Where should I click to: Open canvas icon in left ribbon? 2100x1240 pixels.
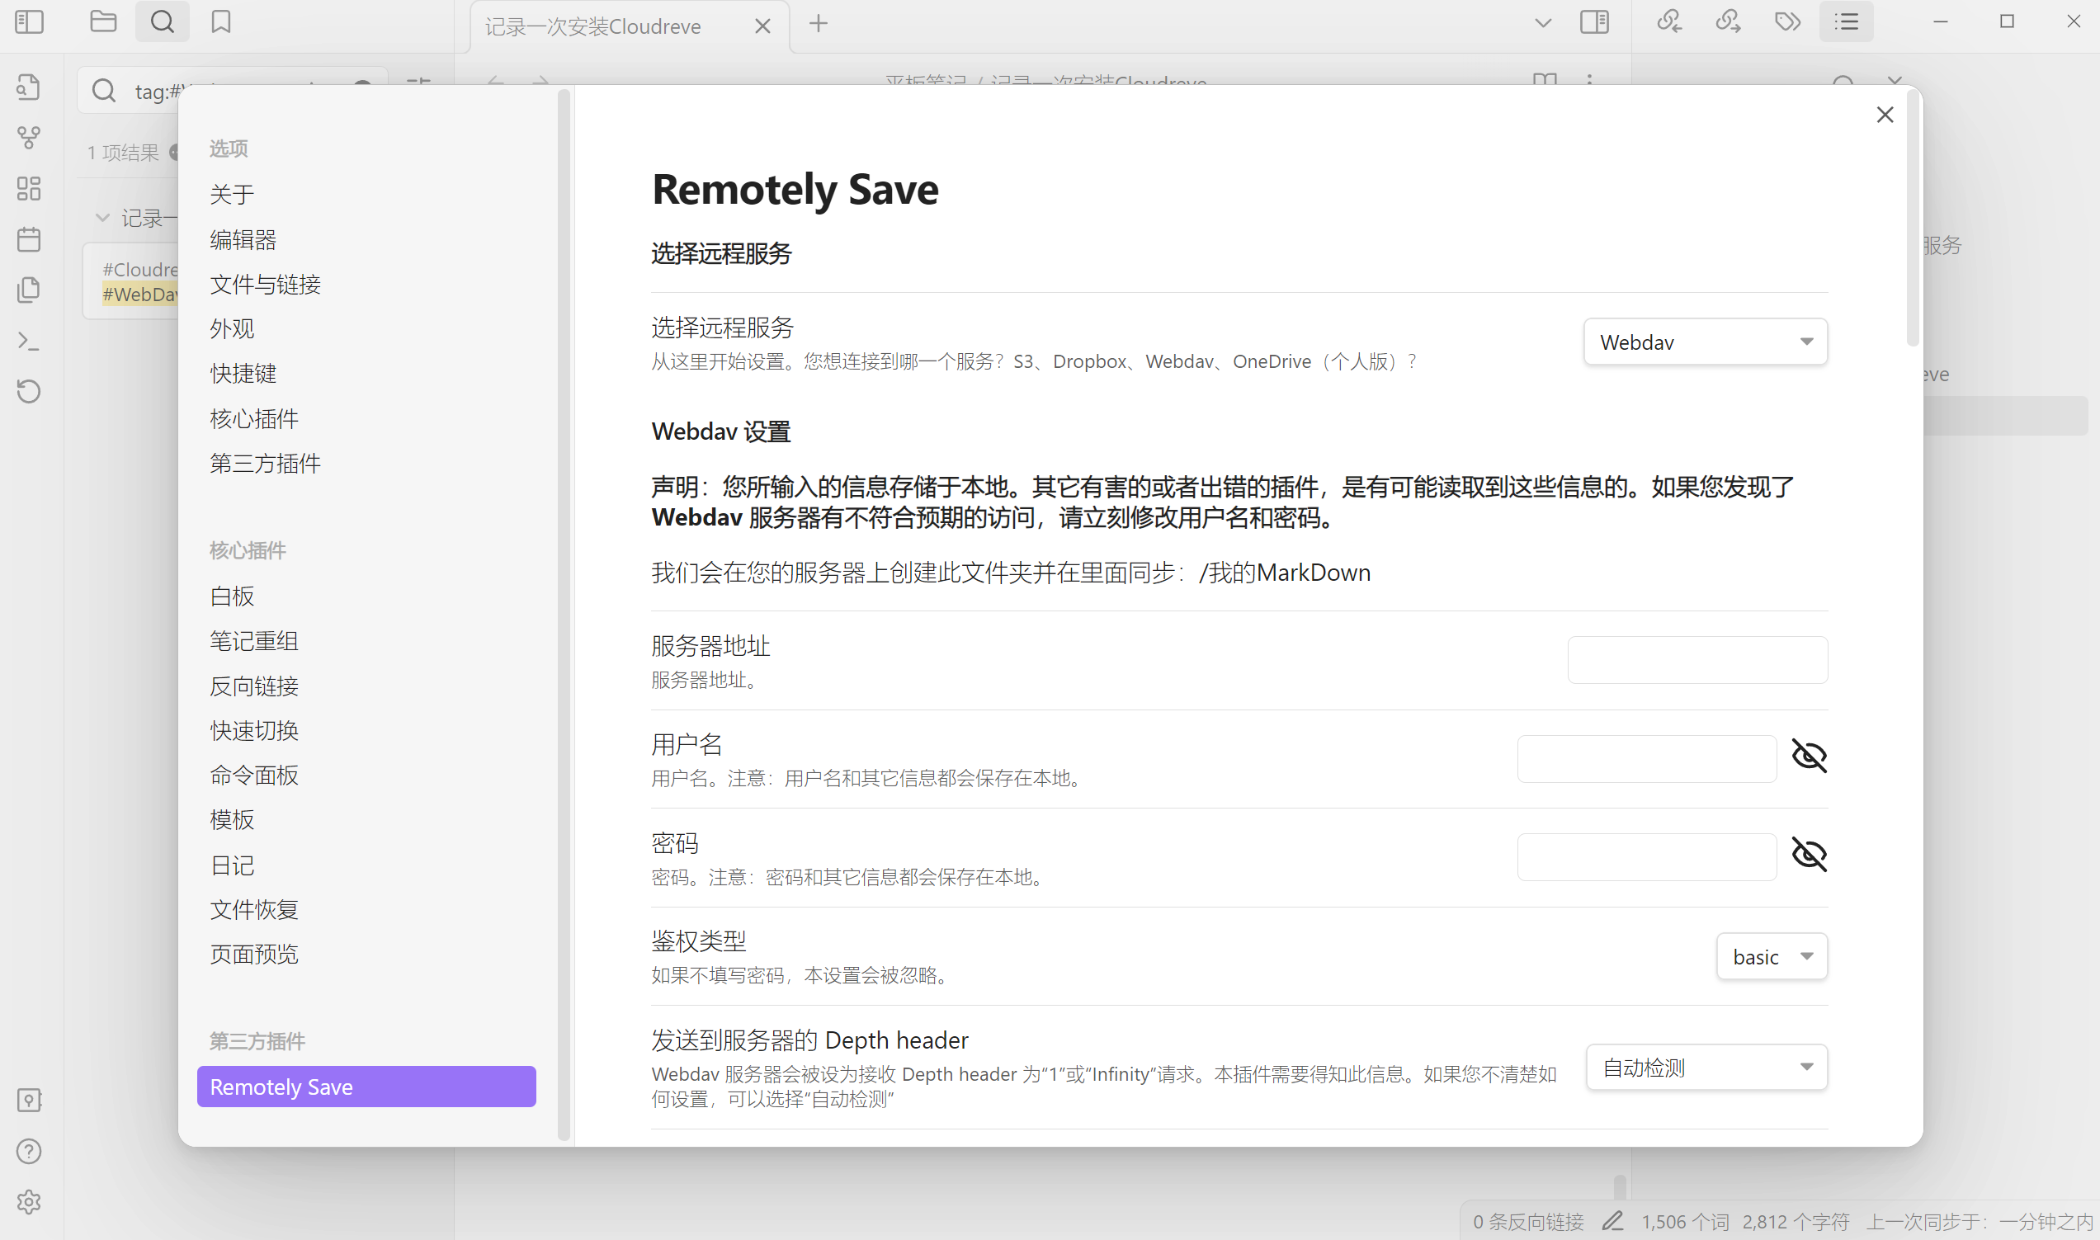[x=29, y=189]
